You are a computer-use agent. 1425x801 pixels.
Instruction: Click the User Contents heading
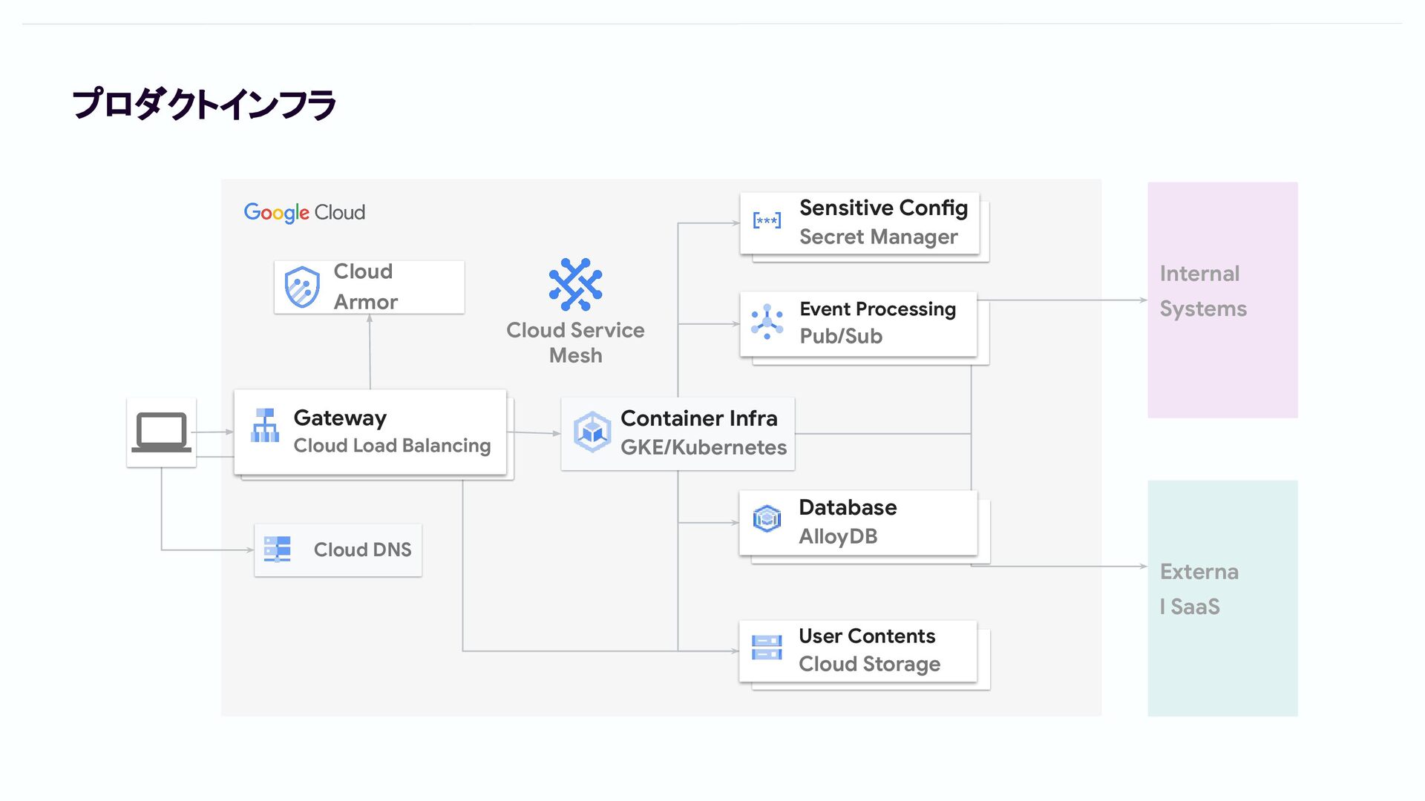(x=866, y=636)
